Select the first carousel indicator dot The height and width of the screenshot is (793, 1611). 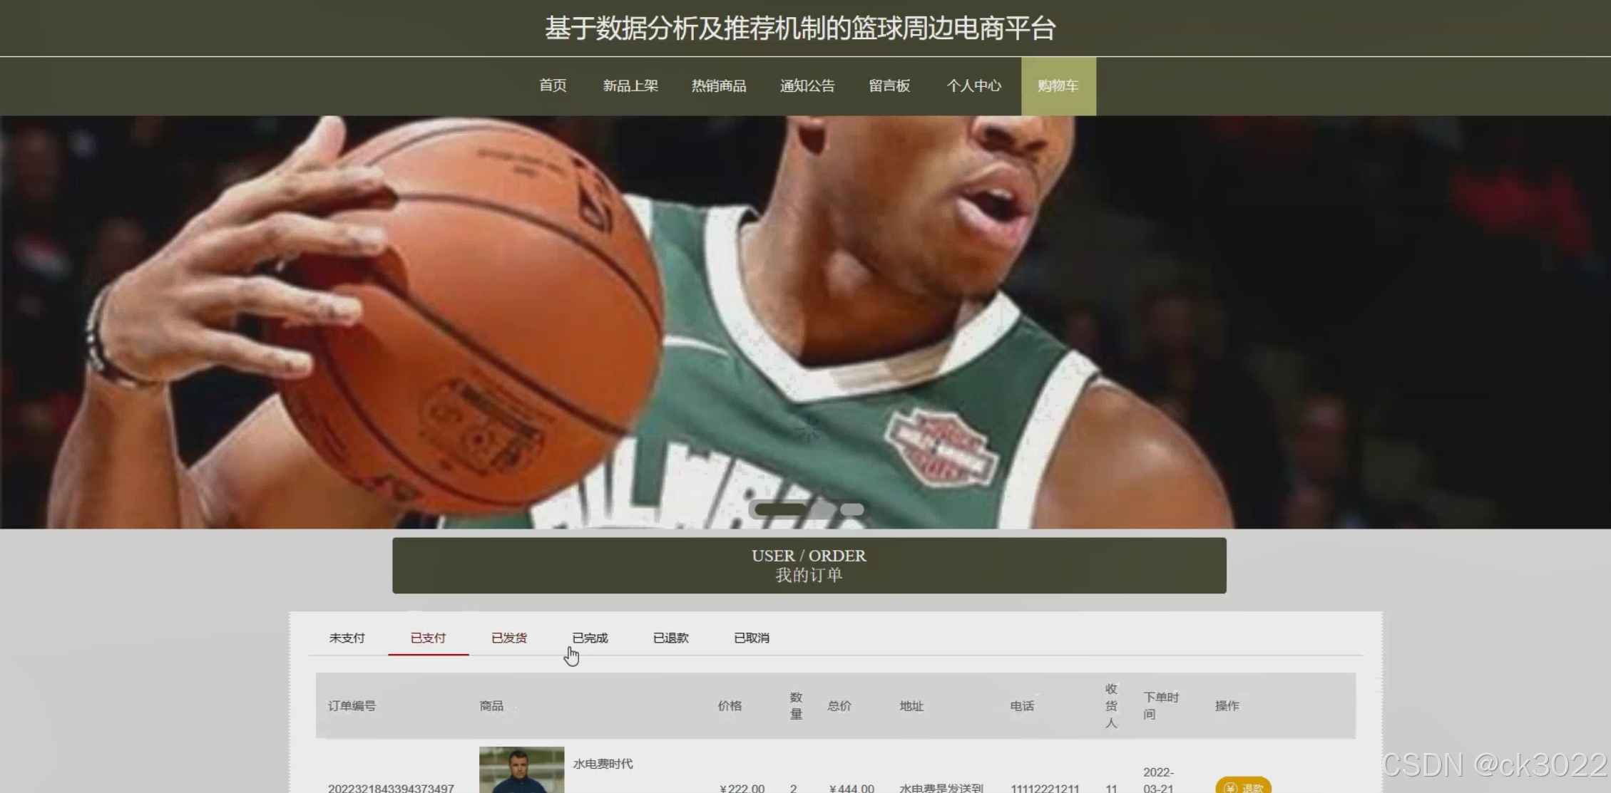pos(779,509)
